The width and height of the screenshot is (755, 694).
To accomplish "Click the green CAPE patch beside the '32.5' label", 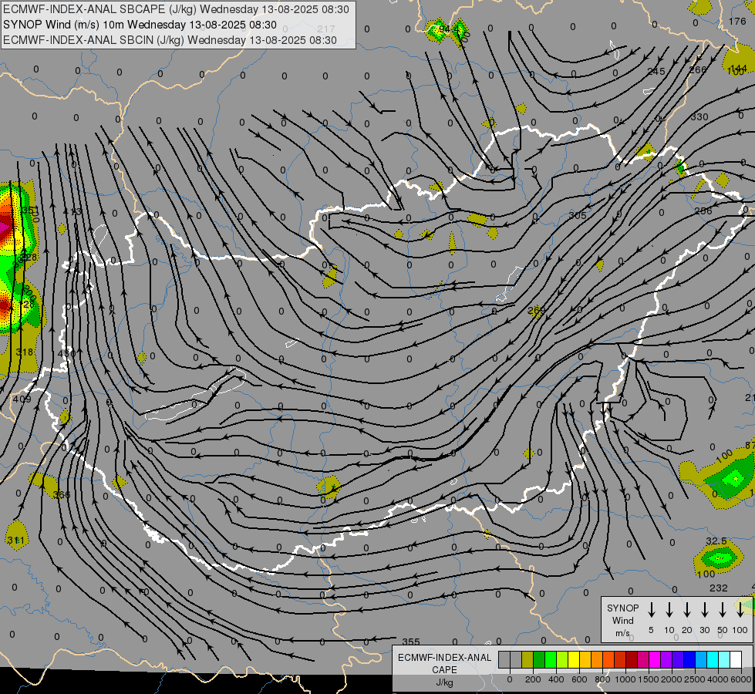I will (719, 558).
